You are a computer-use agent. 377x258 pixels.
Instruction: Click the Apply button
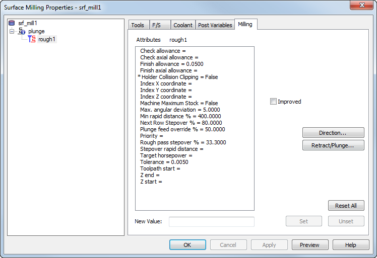click(269, 245)
